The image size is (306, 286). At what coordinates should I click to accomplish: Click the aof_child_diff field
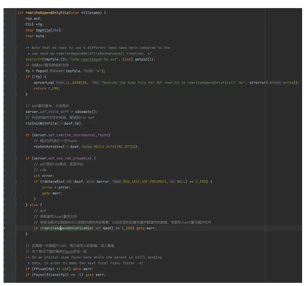pyautogui.click(x=54, y=112)
